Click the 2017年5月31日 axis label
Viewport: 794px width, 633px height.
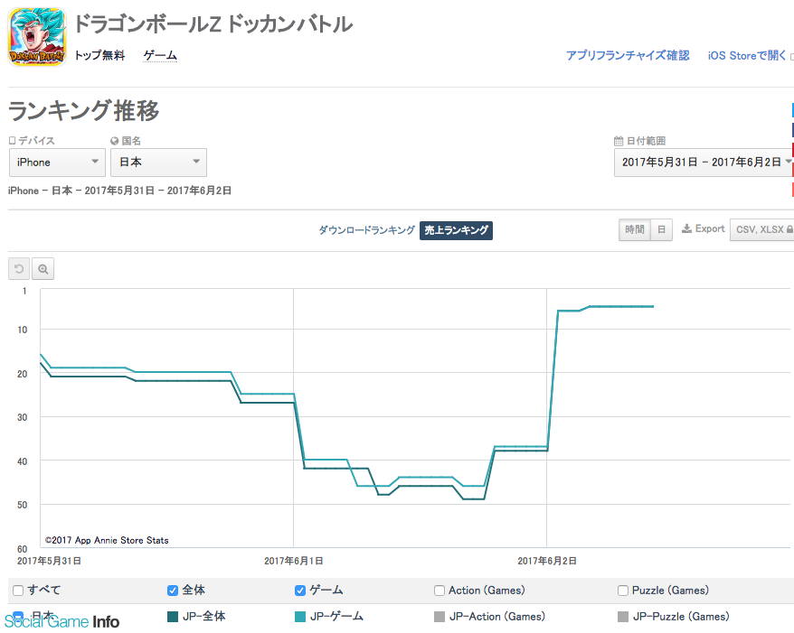[49, 561]
